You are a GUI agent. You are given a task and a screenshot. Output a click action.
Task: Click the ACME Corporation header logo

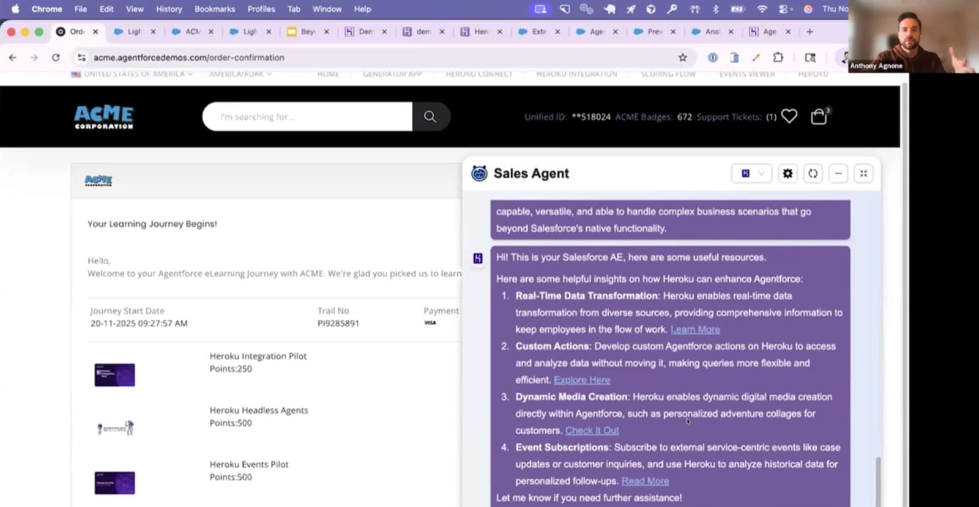pyautogui.click(x=104, y=117)
